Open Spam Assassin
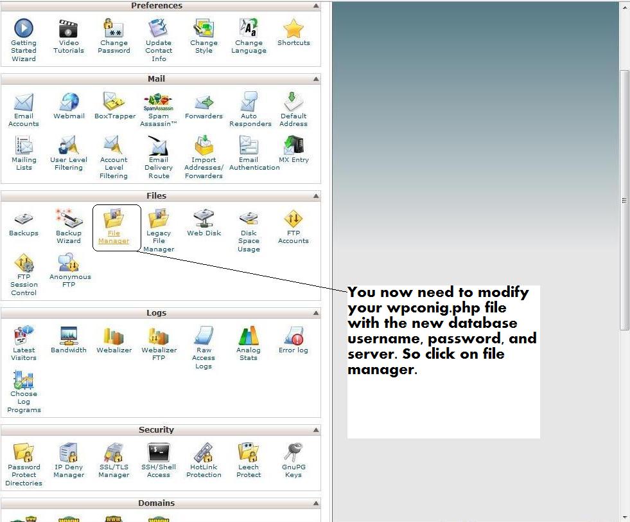Image resolution: width=630 pixels, height=522 pixels. click(x=159, y=109)
